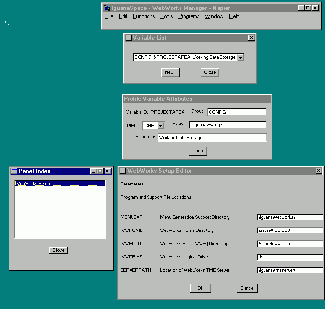Image resolution: width=325 pixels, height=309 pixels.
Task: Select WebWorks Setup item in Panel Index list
Action: 60,183
